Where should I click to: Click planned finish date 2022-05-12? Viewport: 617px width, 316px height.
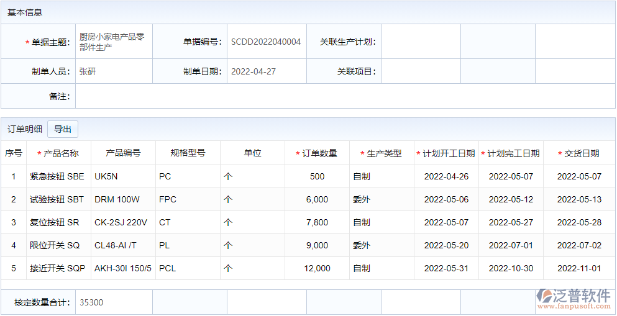511,200
